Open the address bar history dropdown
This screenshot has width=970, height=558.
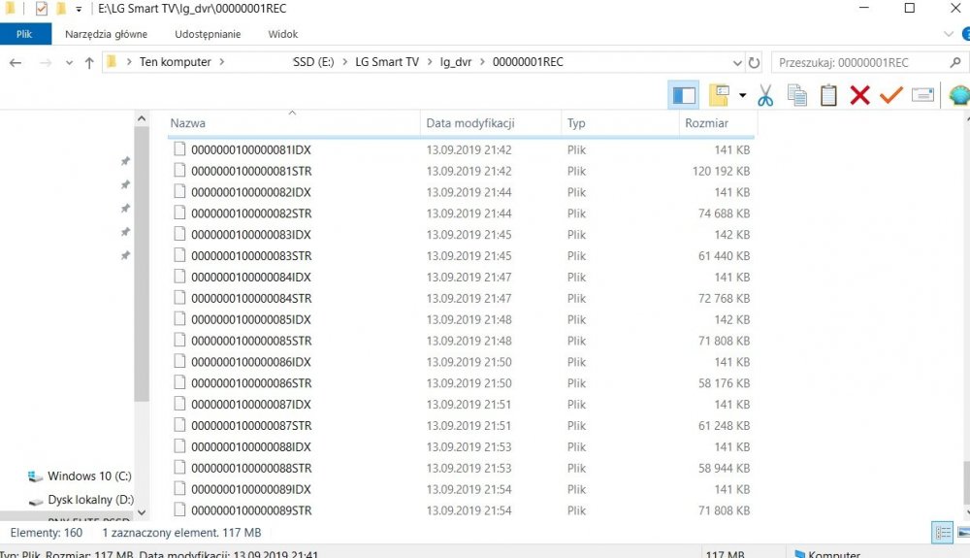point(738,63)
